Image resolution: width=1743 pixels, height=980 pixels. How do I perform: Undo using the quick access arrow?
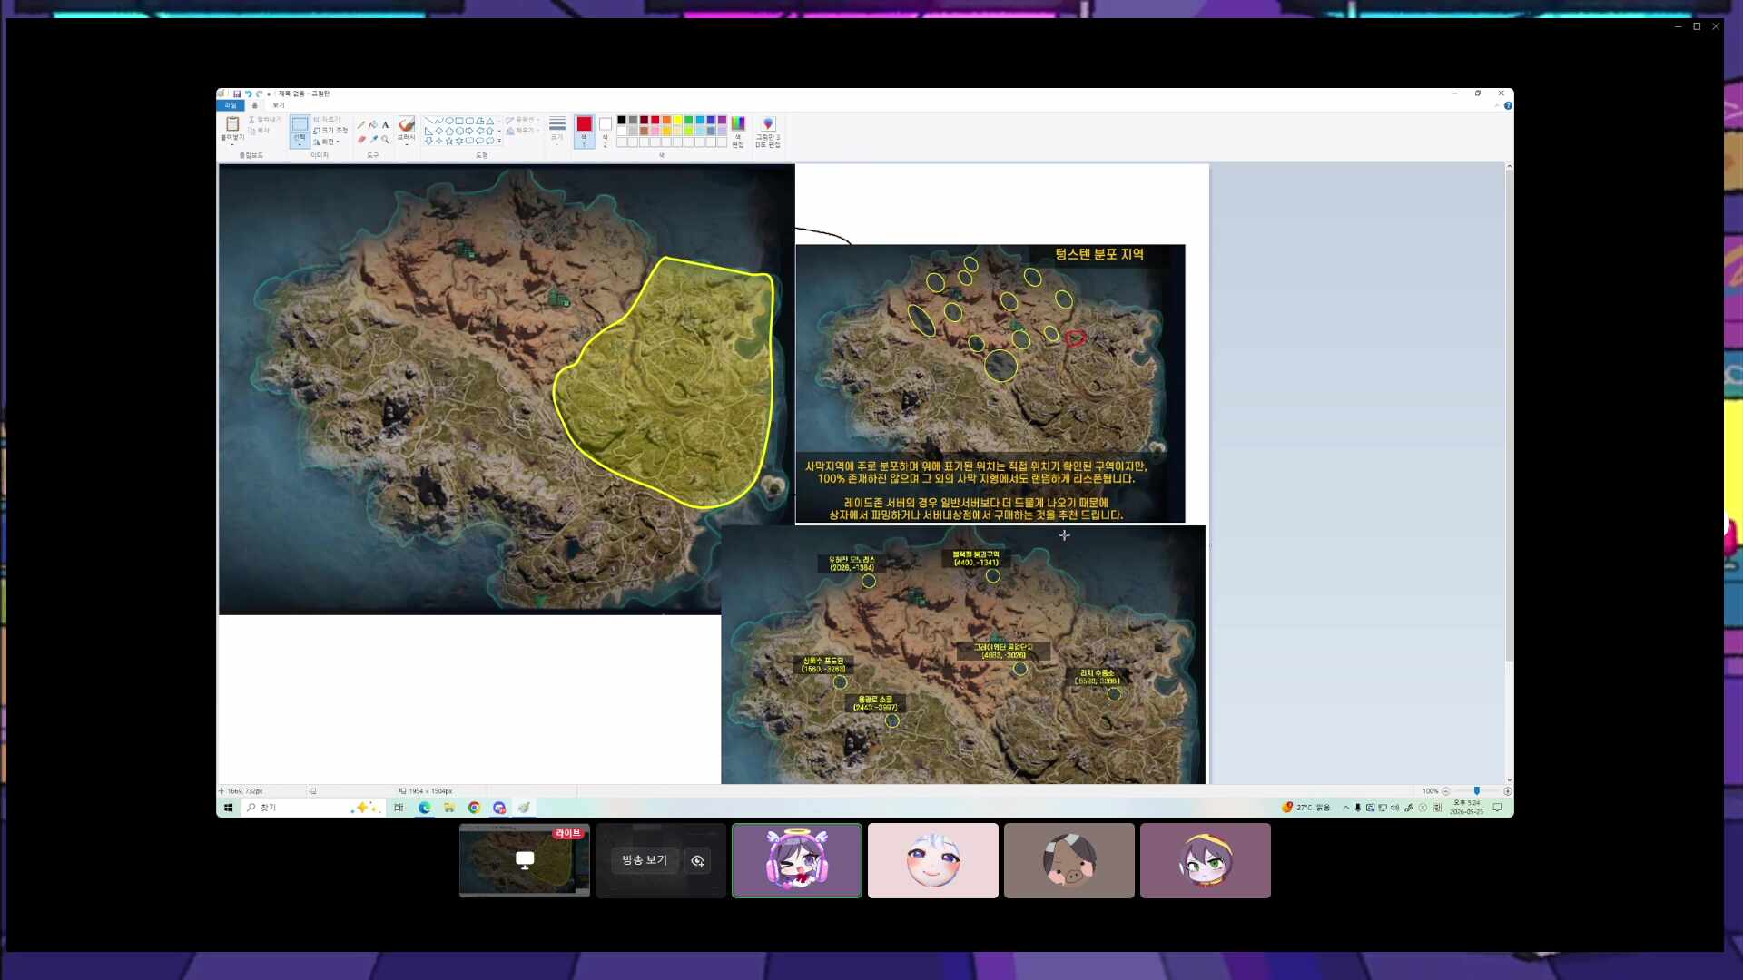coord(248,93)
